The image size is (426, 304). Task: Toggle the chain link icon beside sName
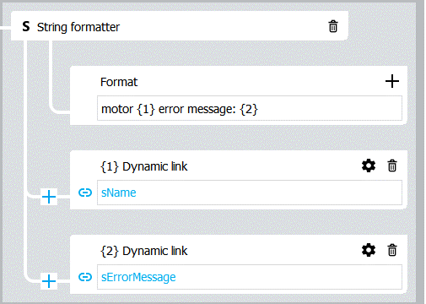[85, 193]
